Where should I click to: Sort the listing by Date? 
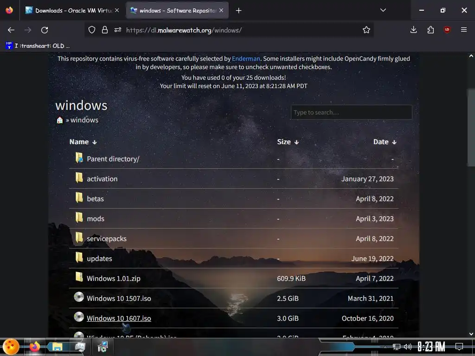(385, 142)
